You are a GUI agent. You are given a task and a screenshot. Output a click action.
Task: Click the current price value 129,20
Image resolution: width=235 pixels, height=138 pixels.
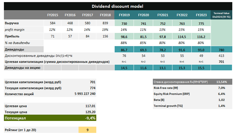coord(90,112)
